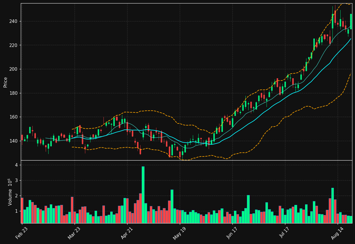Image resolution: width=355 pixels, height=244 pixels.
Task: Click the Feb 23 date label
Action: click(x=22, y=233)
